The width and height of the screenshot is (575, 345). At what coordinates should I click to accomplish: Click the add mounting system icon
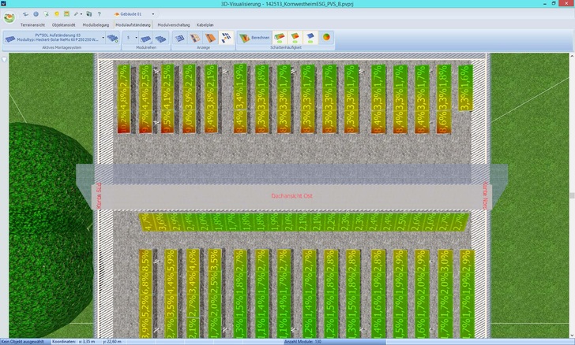coord(113,38)
